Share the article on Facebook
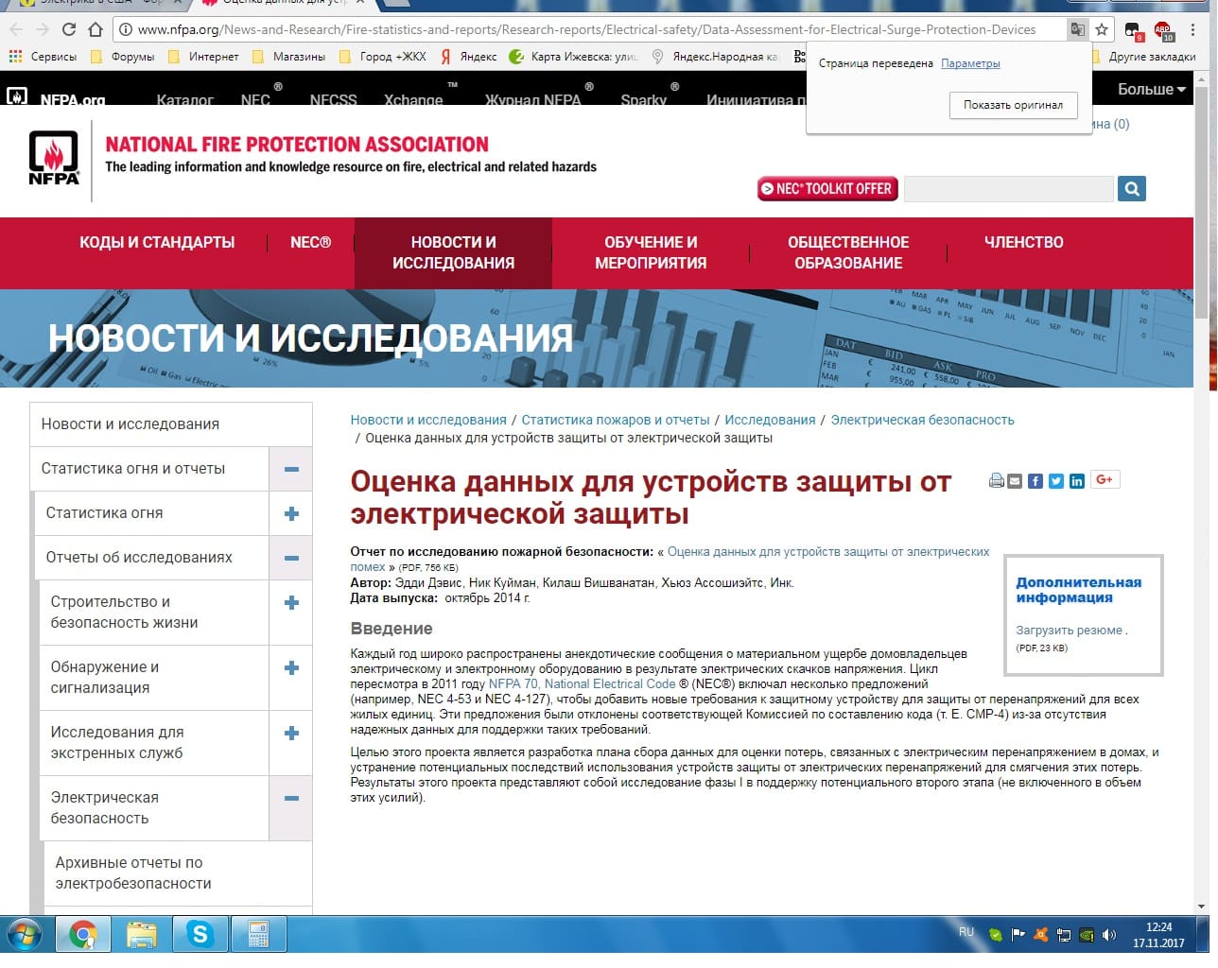The height and width of the screenshot is (968, 1218). point(1035,481)
